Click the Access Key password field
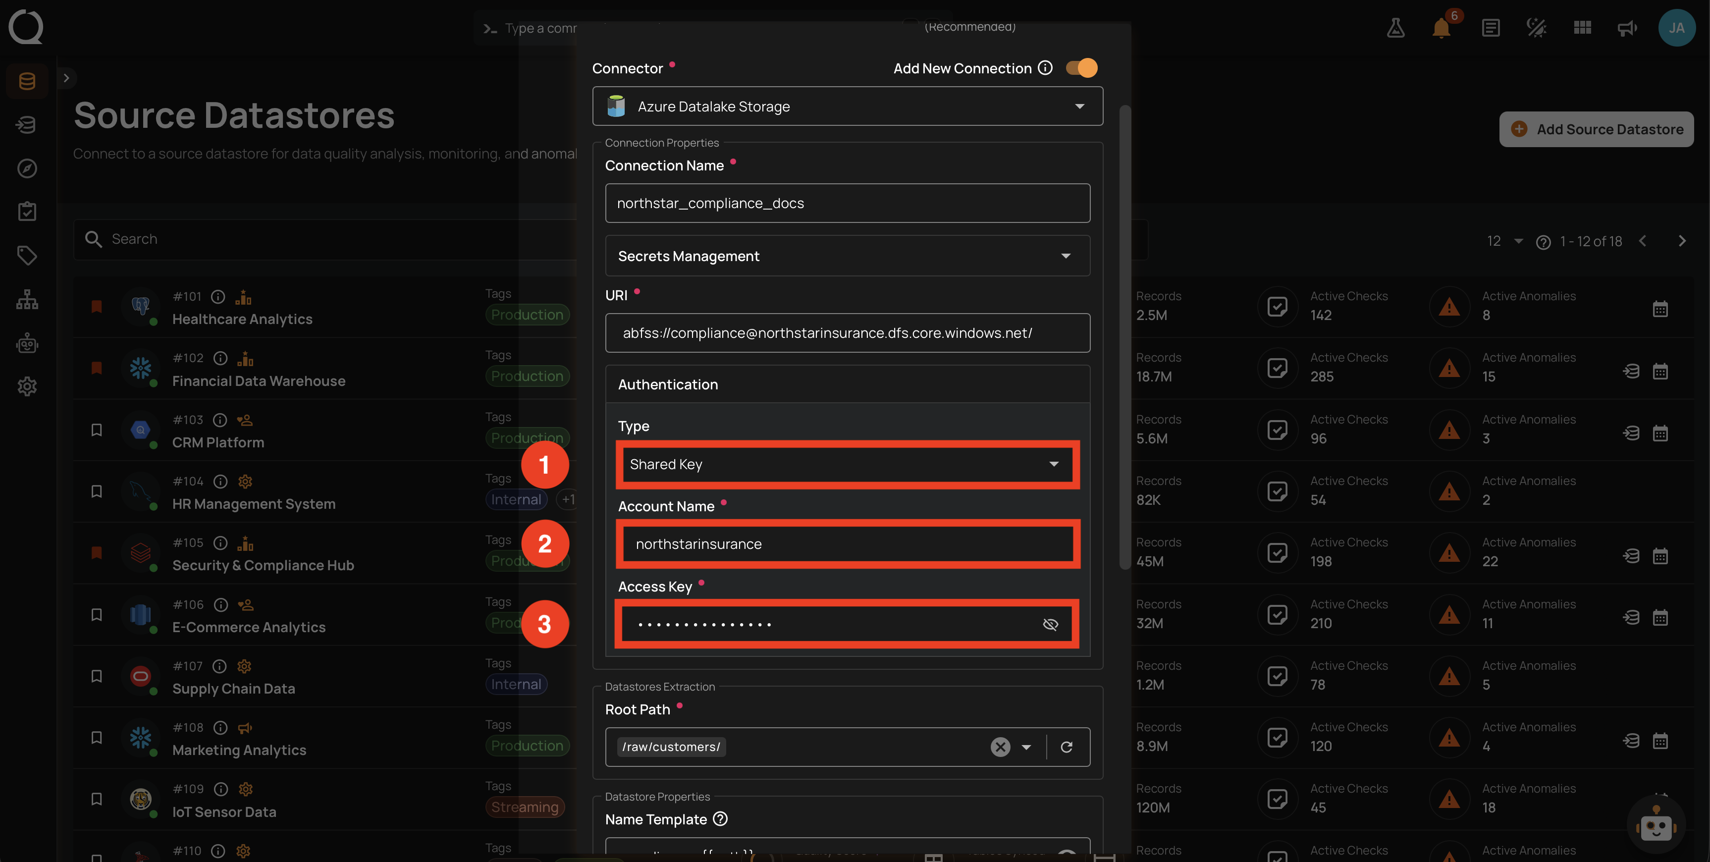 pos(848,624)
